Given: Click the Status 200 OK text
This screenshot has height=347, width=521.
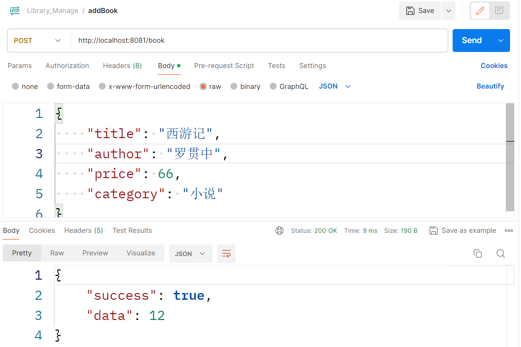Looking at the screenshot, I should (314, 231).
